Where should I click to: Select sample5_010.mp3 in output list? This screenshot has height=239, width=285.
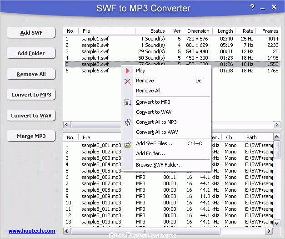click(x=101, y=203)
